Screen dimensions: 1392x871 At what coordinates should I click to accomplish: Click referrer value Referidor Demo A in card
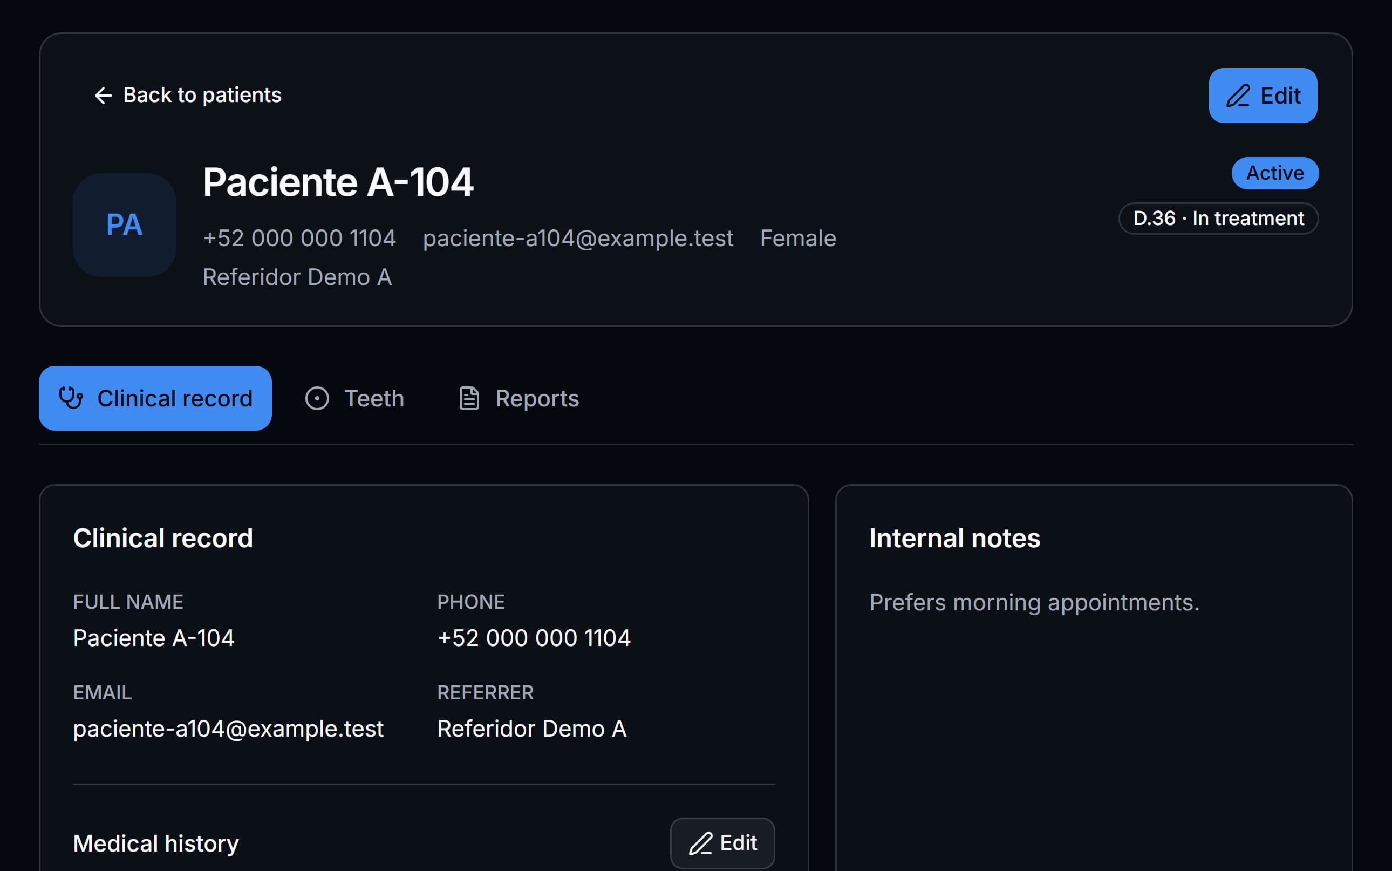click(531, 729)
